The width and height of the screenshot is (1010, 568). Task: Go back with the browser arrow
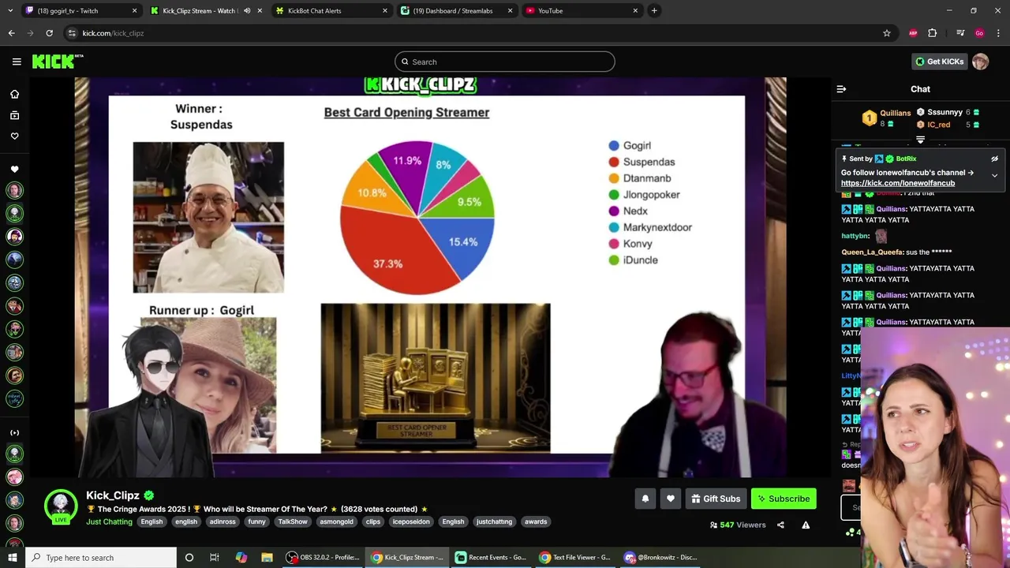coord(11,33)
